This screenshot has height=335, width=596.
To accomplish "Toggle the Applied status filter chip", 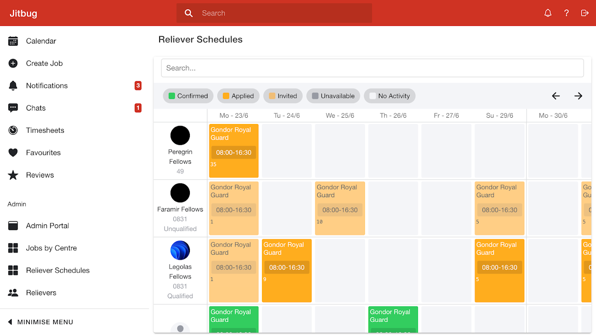I will click(238, 96).
